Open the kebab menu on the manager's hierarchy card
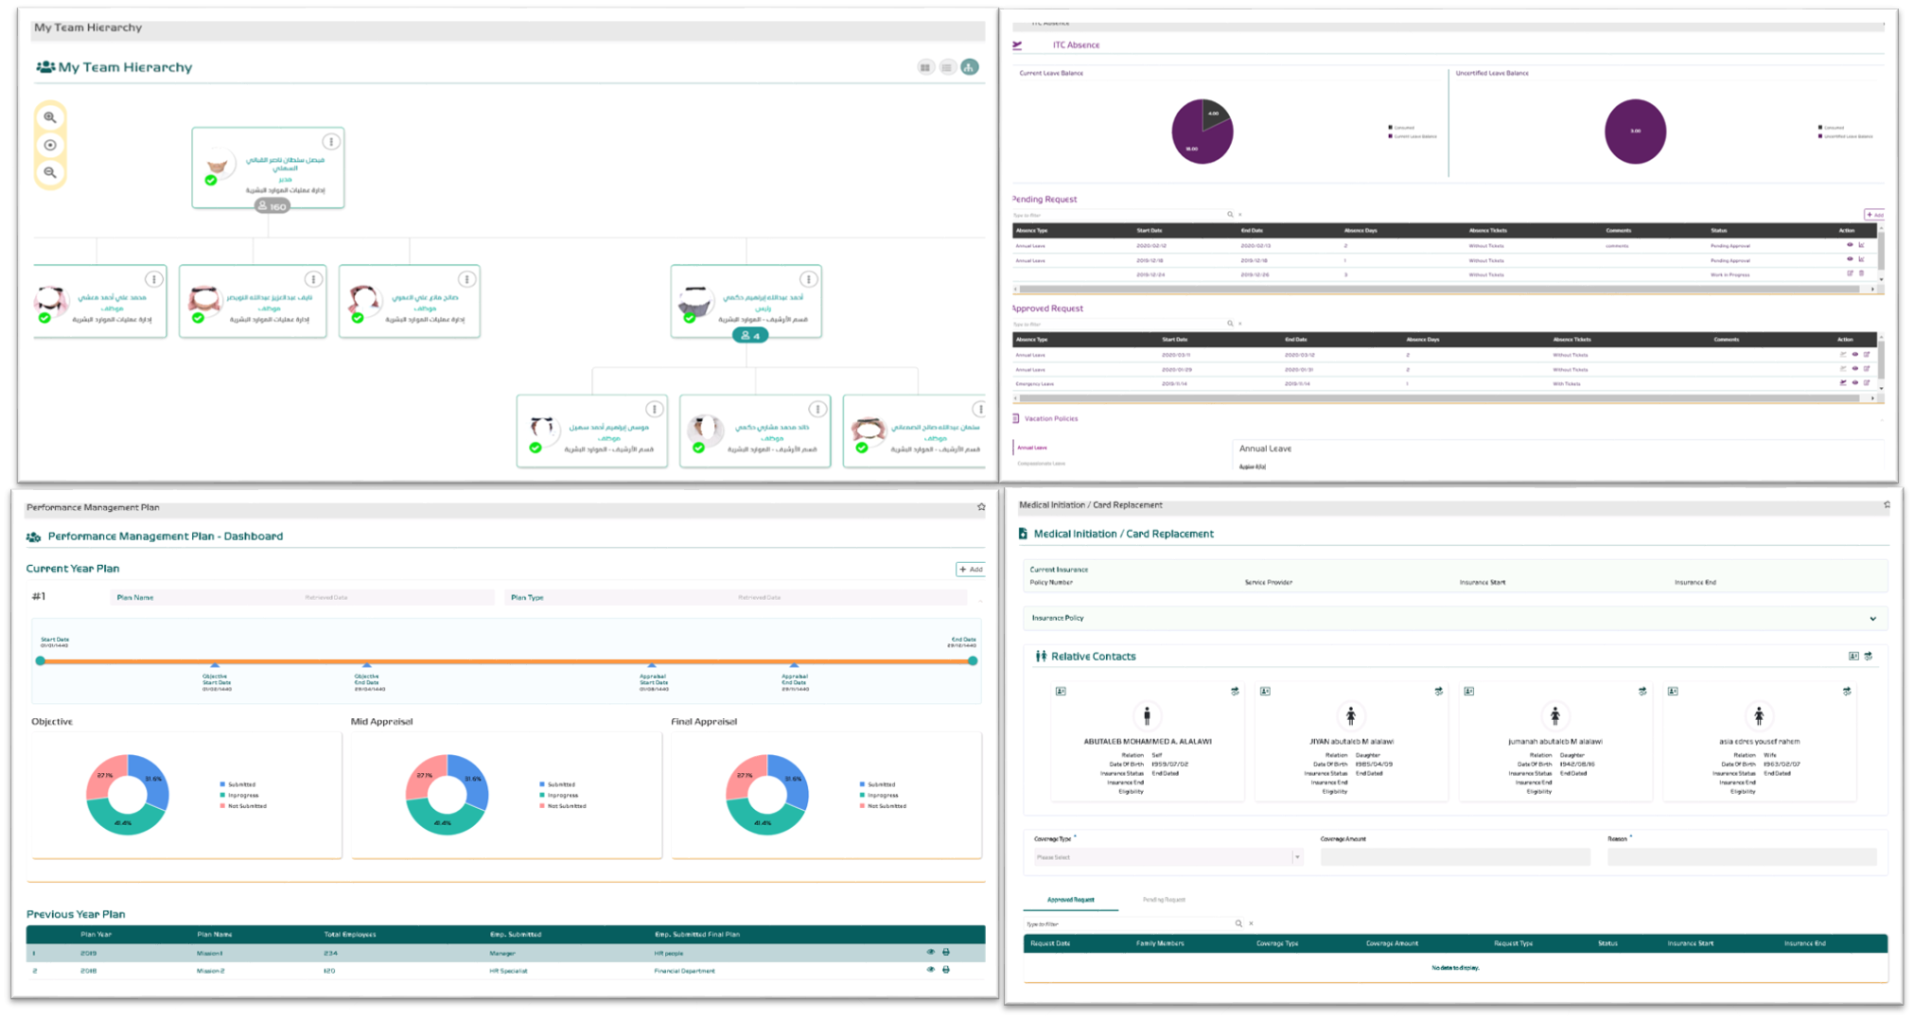 (x=331, y=142)
